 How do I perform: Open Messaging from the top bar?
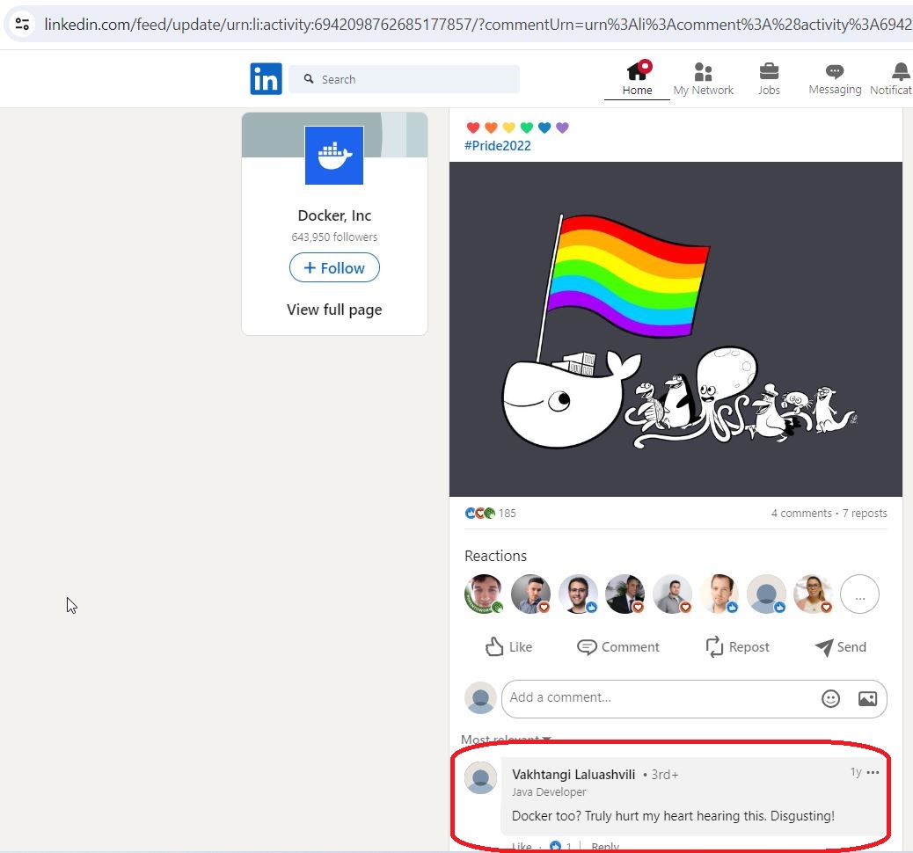point(835,79)
